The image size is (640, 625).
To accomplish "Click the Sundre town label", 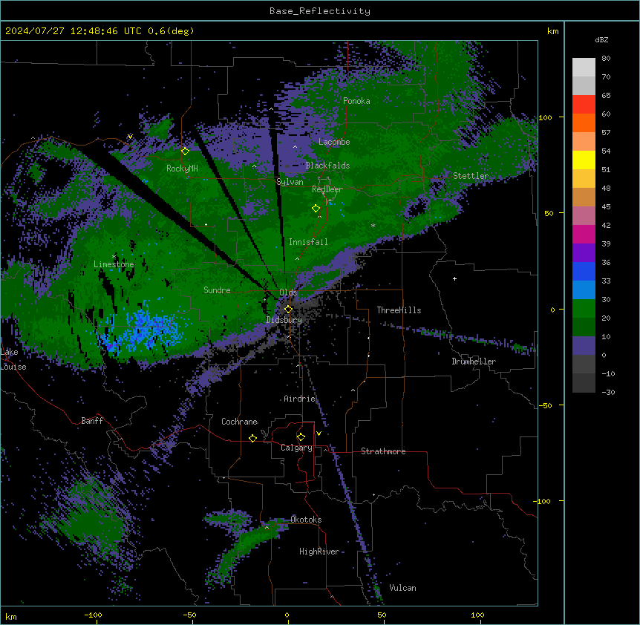I will tap(217, 290).
